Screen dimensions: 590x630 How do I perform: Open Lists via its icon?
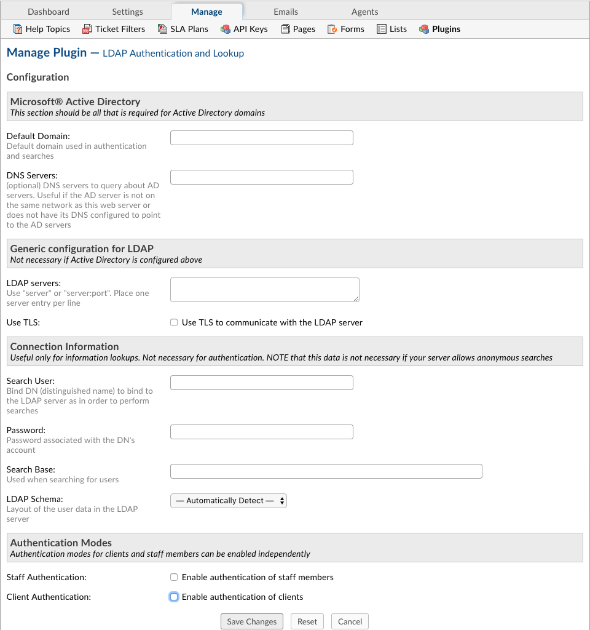[x=381, y=29]
